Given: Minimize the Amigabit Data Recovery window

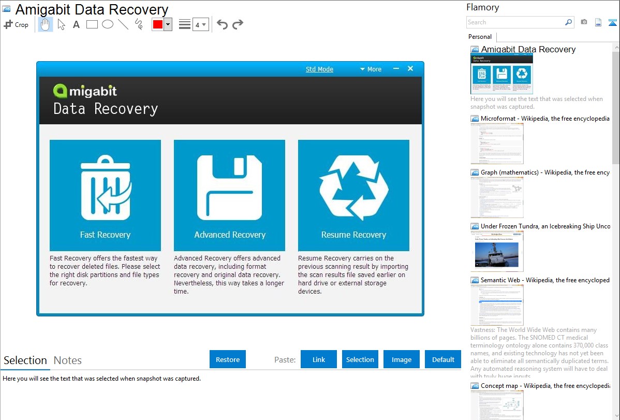Looking at the screenshot, I should [396, 68].
